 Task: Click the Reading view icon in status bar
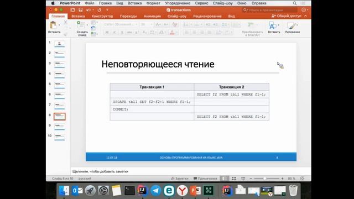(x=243, y=179)
